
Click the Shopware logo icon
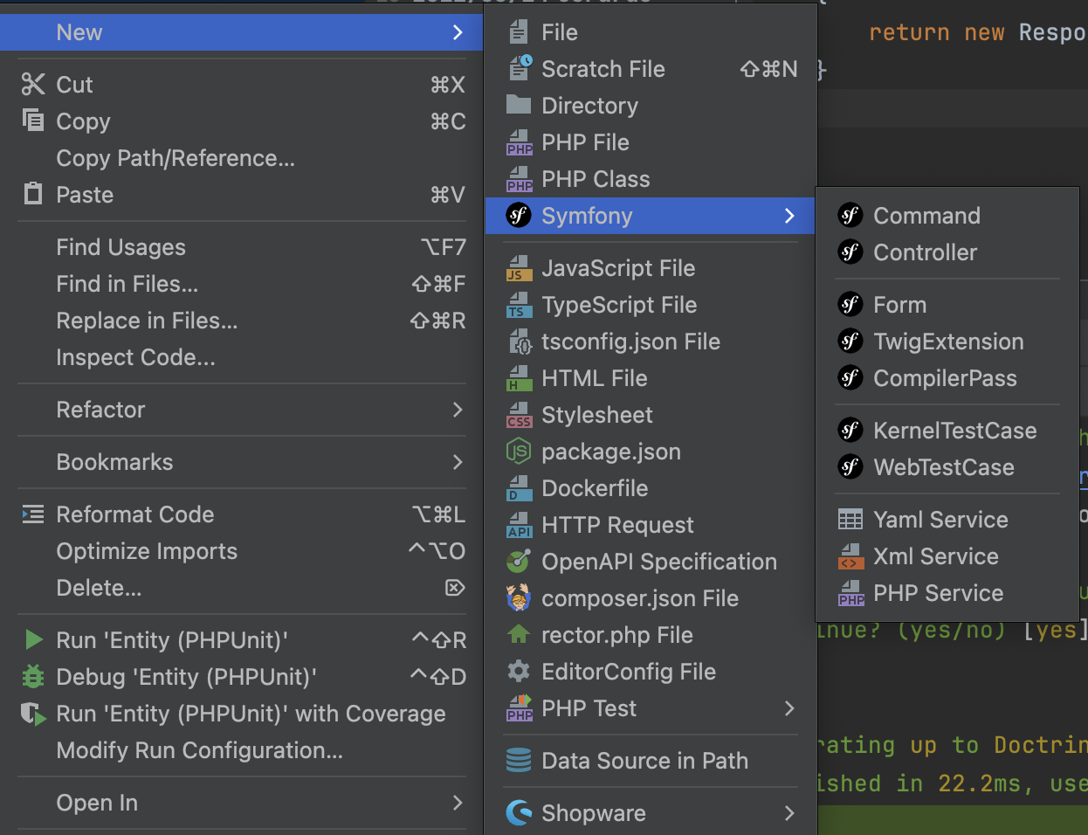519,813
